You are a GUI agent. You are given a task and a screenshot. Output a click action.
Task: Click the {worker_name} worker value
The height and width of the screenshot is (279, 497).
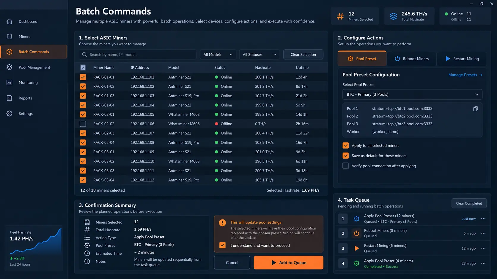click(385, 132)
